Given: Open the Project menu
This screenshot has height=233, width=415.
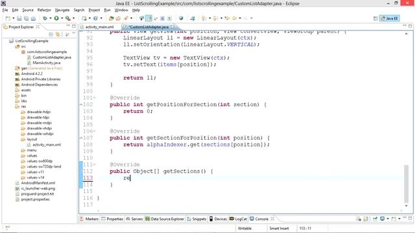Looking at the screenshot, I should (94, 10).
